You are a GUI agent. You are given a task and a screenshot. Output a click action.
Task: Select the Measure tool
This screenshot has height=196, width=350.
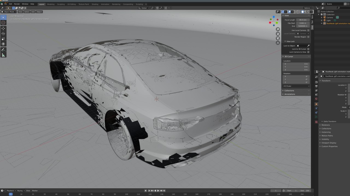[3, 55]
